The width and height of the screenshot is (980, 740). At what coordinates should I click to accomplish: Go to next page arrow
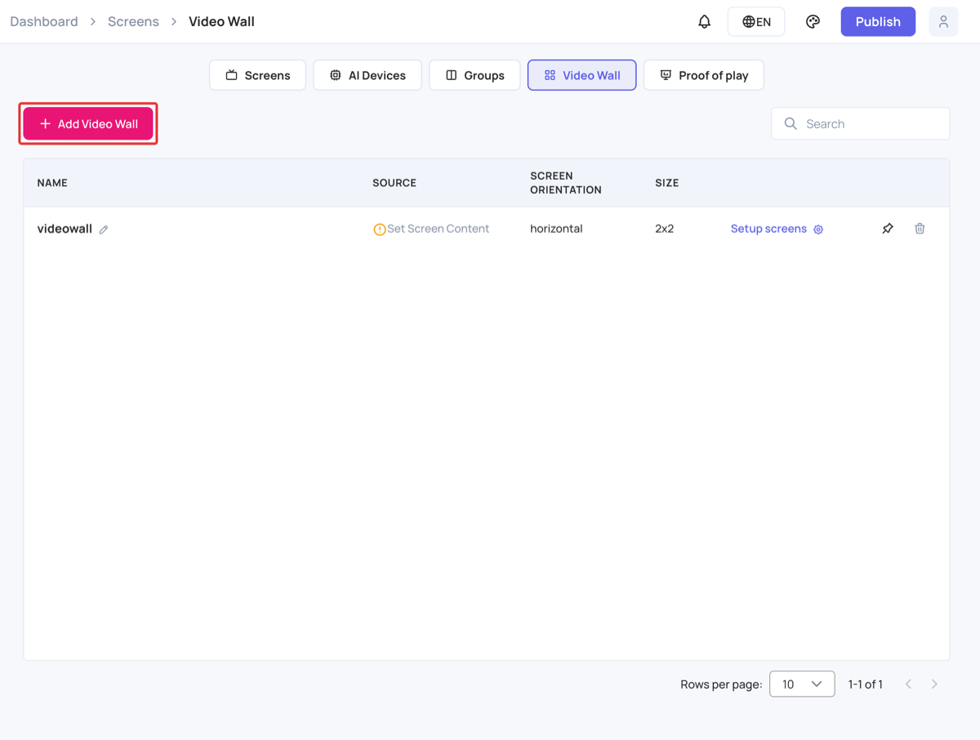click(934, 684)
